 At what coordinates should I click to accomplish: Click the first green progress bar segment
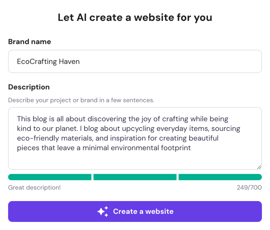point(50,177)
